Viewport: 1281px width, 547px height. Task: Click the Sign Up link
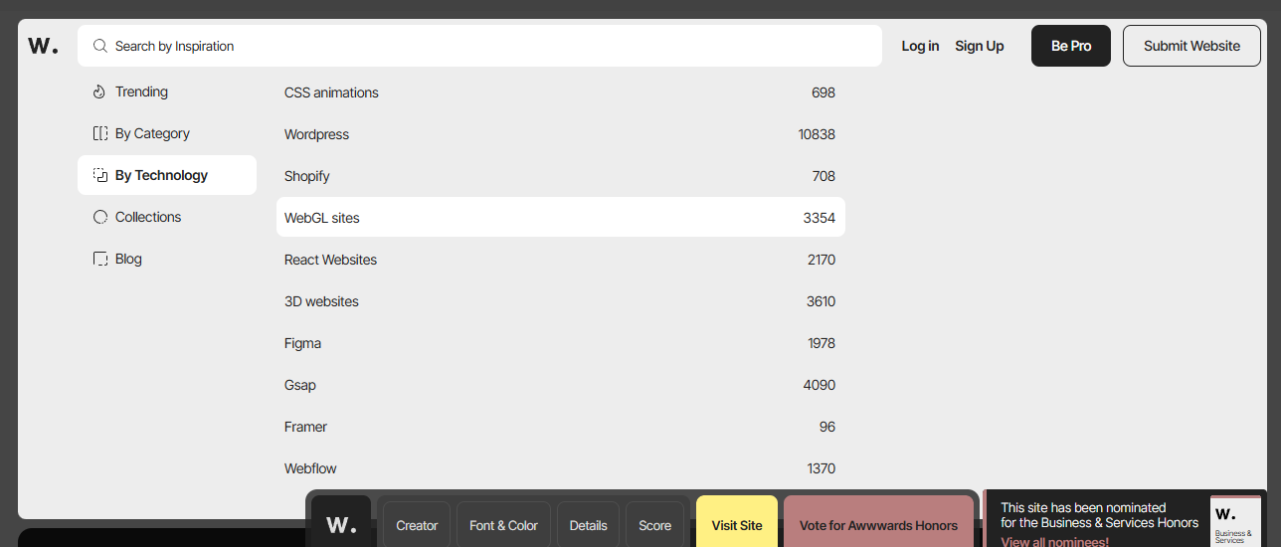tap(980, 46)
